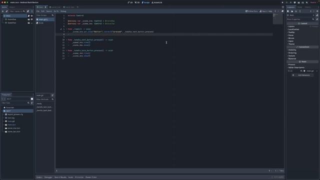Switch to the 3D workspace
The width and height of the screenshot is (320, 180).
click(137, 2)
